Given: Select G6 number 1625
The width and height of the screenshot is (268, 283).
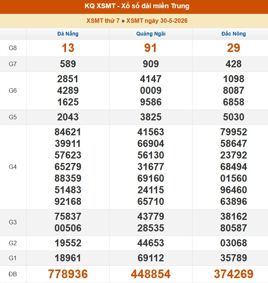Looking at the screenshot, I should (68, 102).
